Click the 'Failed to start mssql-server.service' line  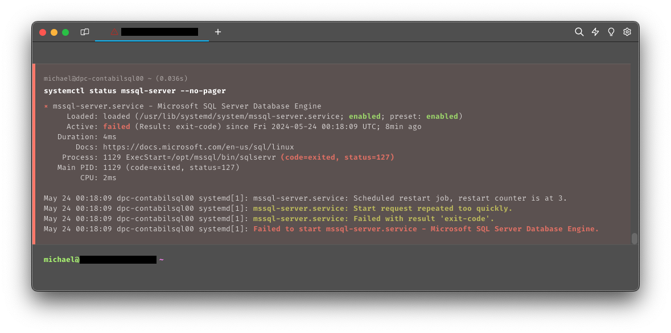pyautogui.click(x=321, y=229)
